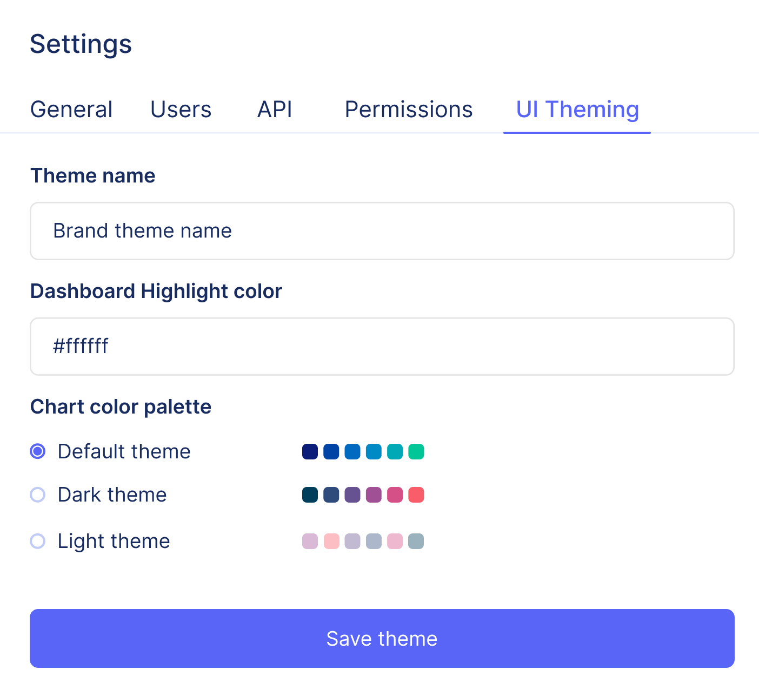Select the light pink swatch in Light theme
The image size is (759, 677).
(331, 541)
